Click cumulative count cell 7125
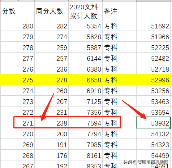Image resolution: width=172 pixels, height=168 pixels. [85, 101]
